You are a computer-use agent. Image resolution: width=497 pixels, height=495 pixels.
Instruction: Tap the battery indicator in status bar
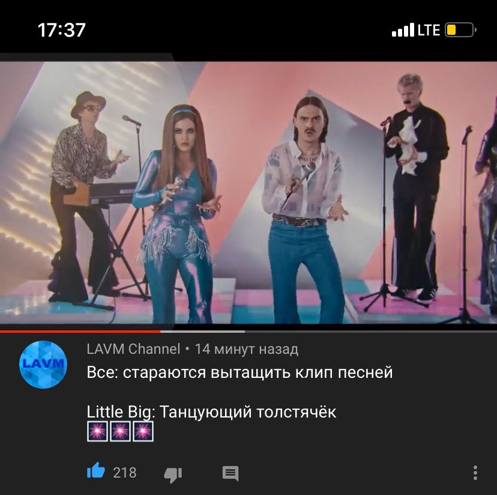point(460,30)
